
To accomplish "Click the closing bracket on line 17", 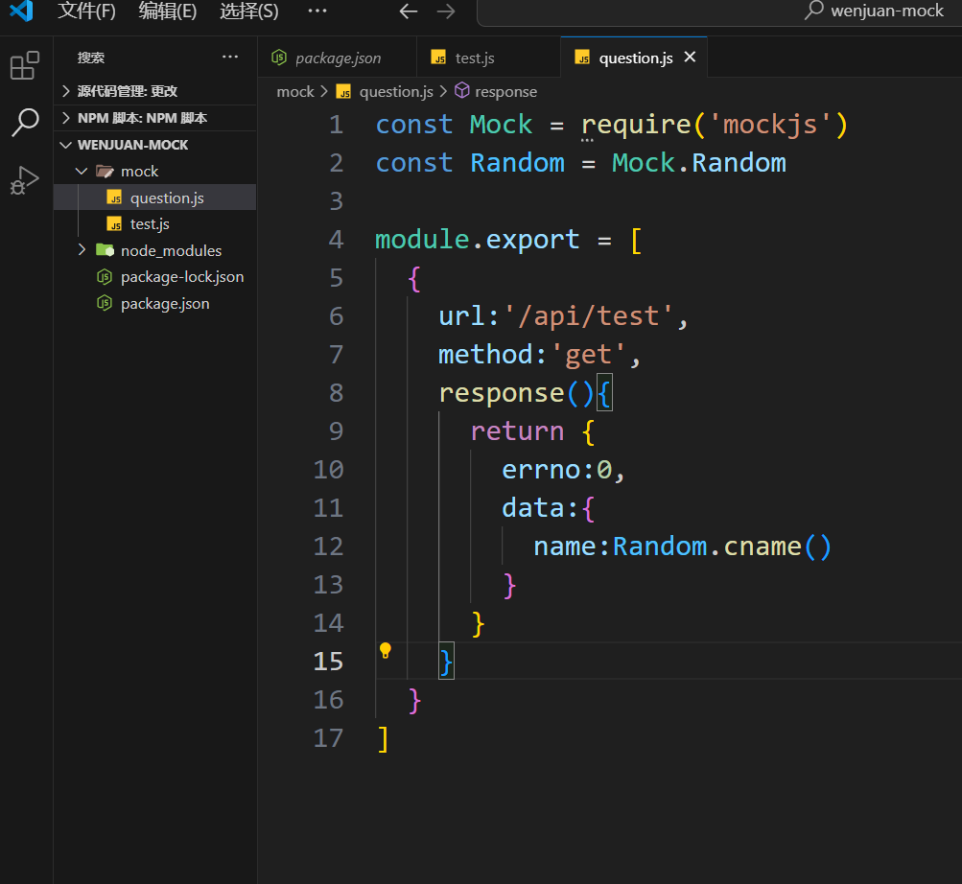I will pos(383,738).
